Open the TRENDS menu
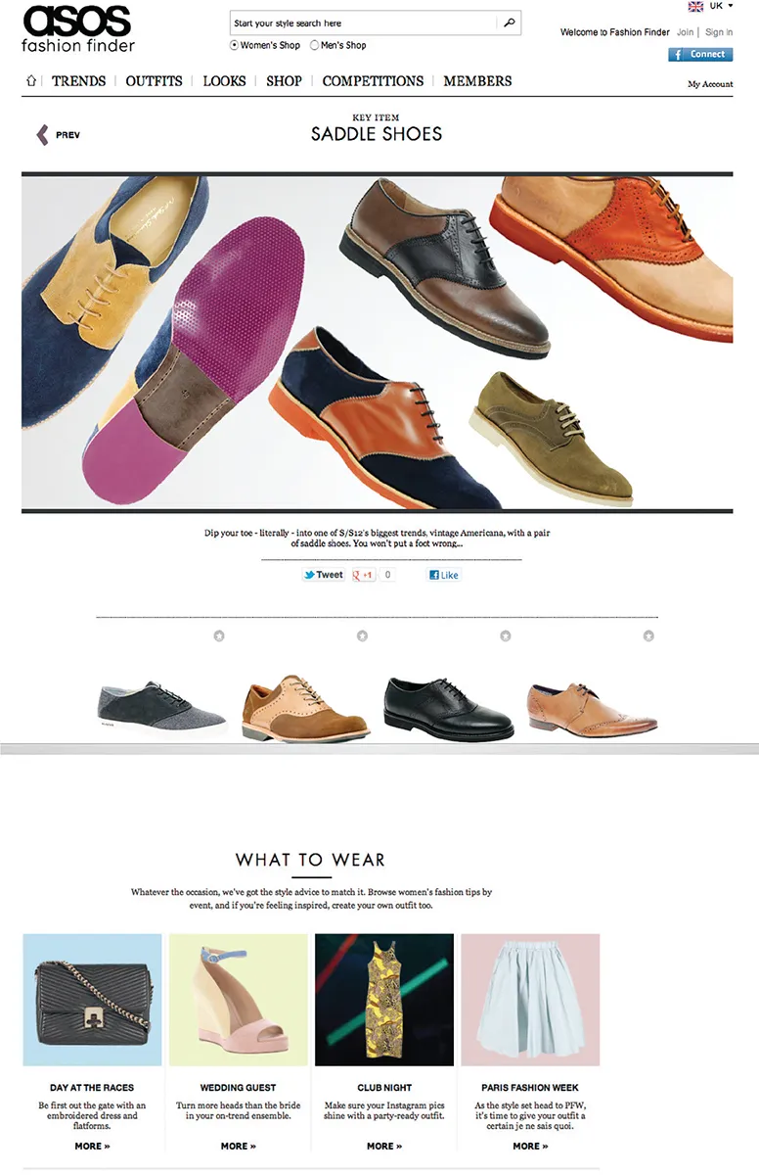Screen dimensions: 759x1175 78,81
